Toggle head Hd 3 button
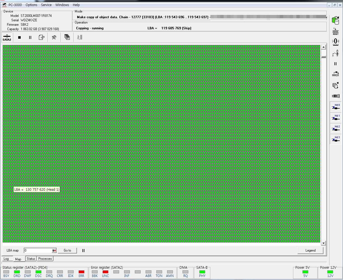The height and width of the screenshot is (280, 343). 336,139
